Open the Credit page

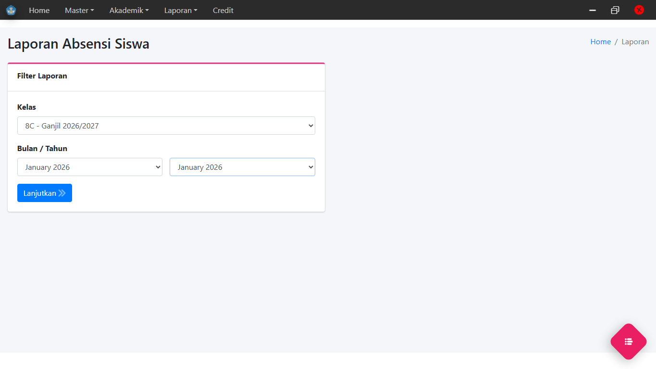click(223, 10)
